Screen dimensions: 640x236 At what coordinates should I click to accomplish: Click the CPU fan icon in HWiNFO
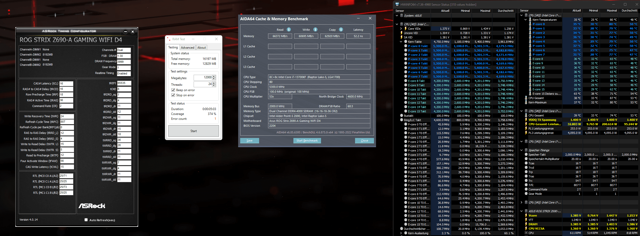526,233
